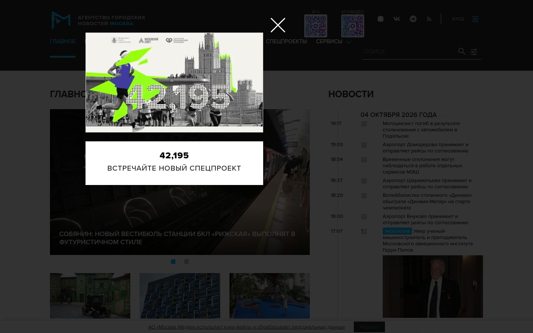This screenshot has height=333, width=533.
Task: Accept cookies with the Хорошо button
Action: coord(369,327)
